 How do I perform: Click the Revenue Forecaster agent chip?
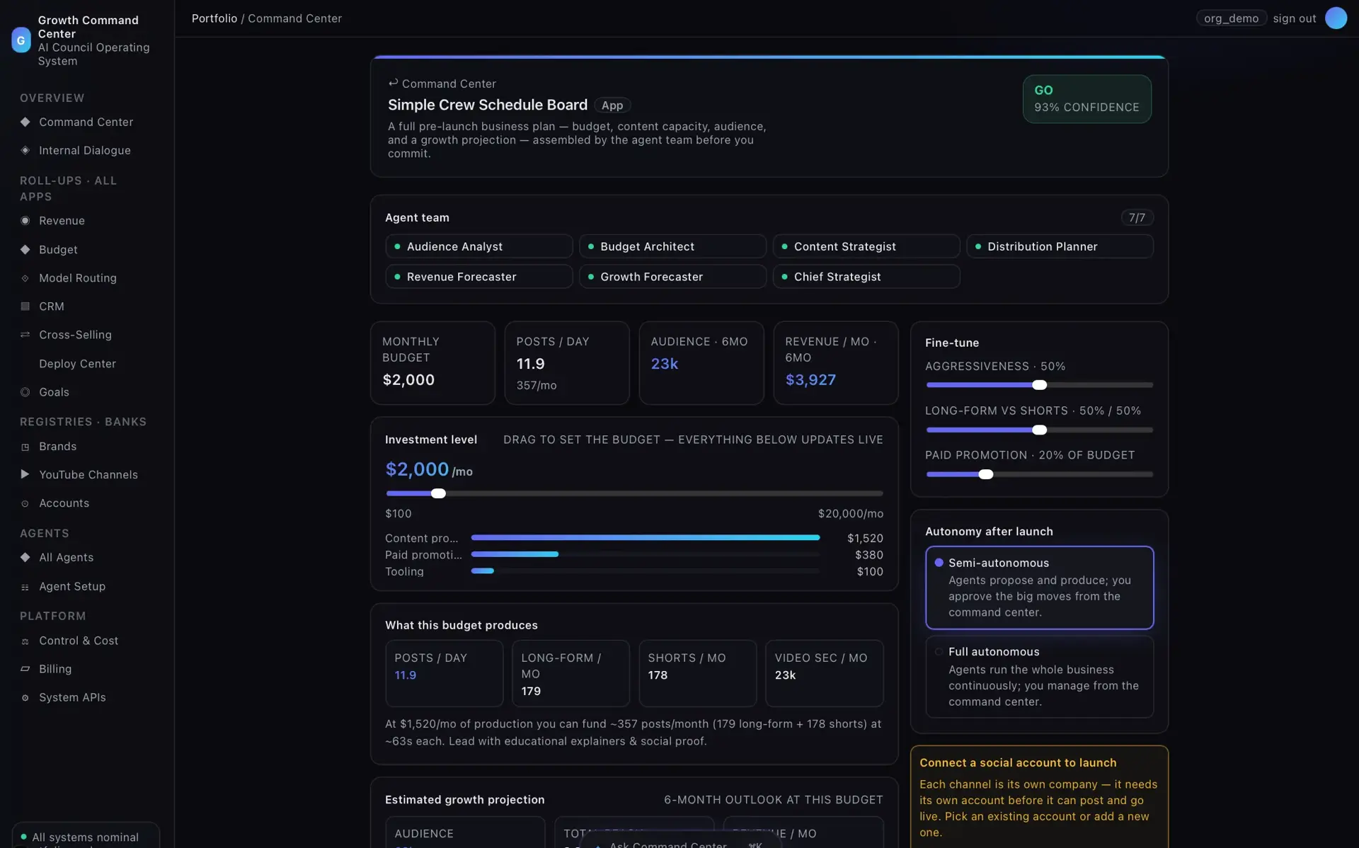coord(478,277)
